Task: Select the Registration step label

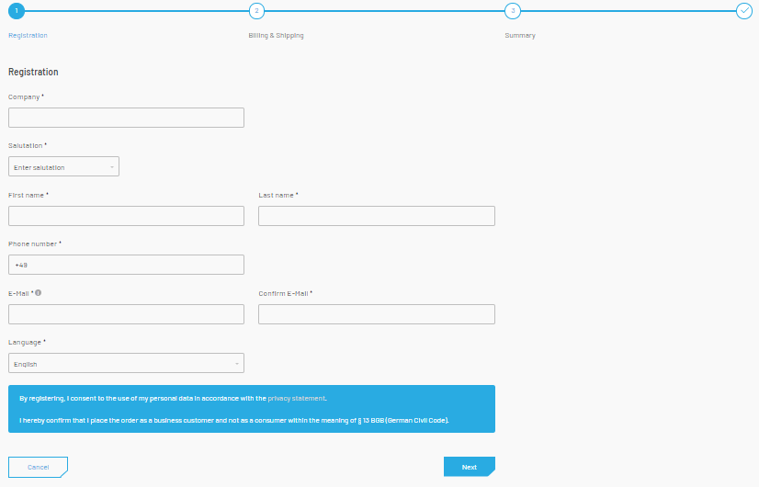Action: 28,35
